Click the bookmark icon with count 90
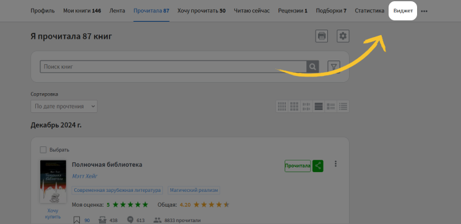Screen dimensions: 461x224 [77, 220]
